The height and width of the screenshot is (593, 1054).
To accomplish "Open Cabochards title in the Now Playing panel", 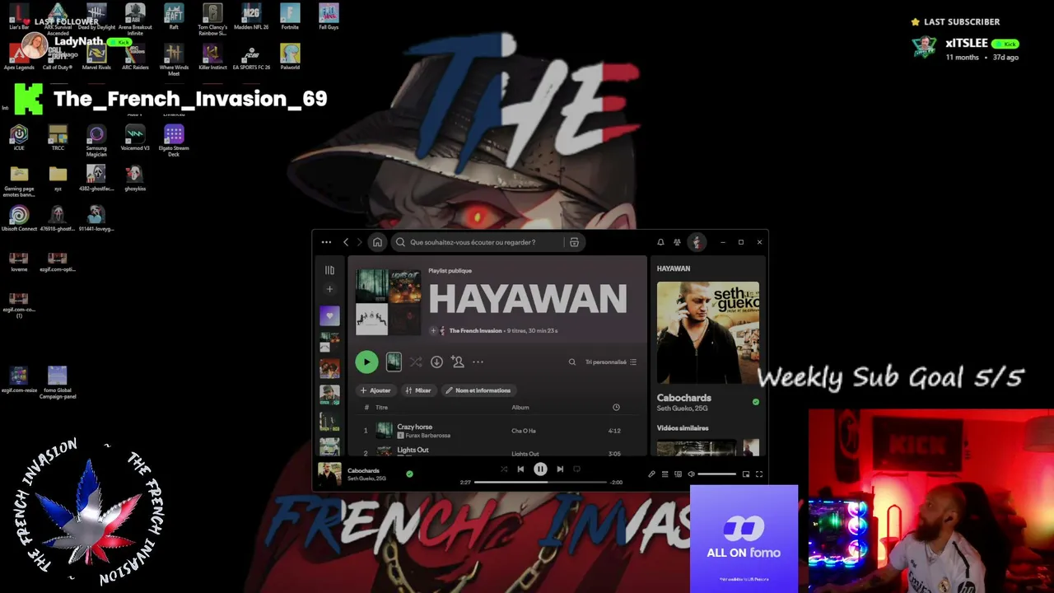I will pos(684,398).
